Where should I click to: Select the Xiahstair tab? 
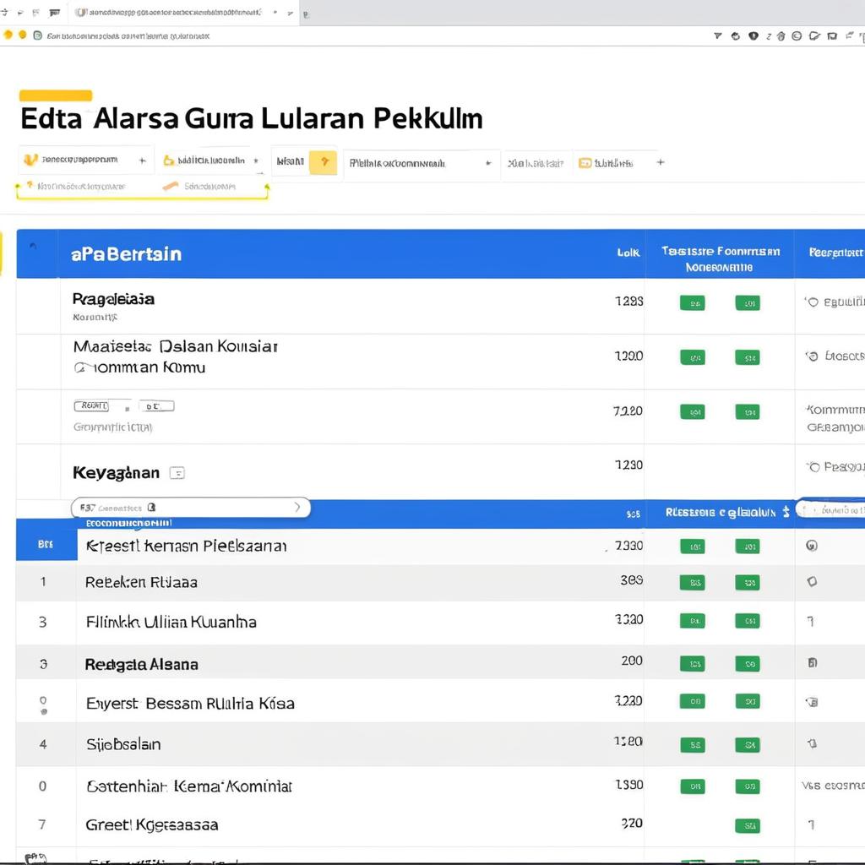536,163
